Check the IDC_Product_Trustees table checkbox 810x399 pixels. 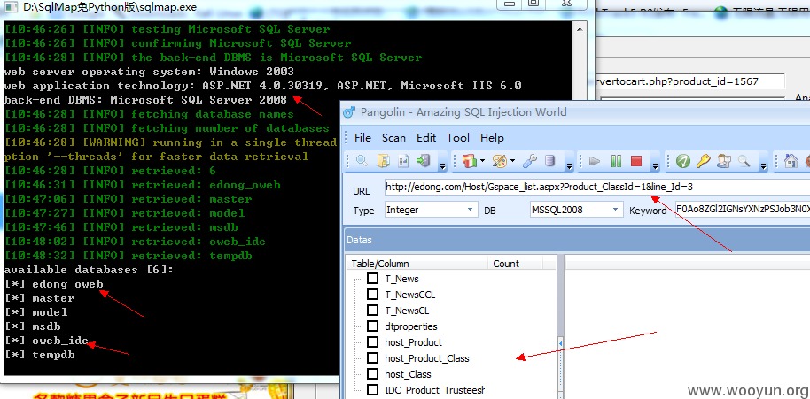coord(372,390)
